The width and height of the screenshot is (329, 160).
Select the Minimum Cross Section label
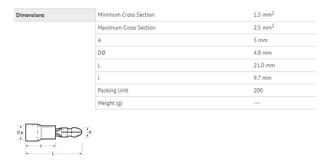click(x=126, y=15)
